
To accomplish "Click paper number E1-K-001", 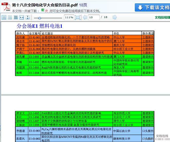I will (x=34, y=37).
